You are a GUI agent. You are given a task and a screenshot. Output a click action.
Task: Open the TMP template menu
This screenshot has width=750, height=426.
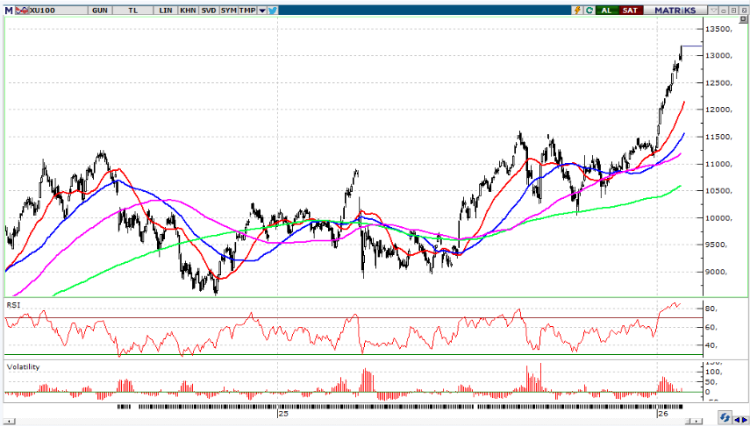248,10
